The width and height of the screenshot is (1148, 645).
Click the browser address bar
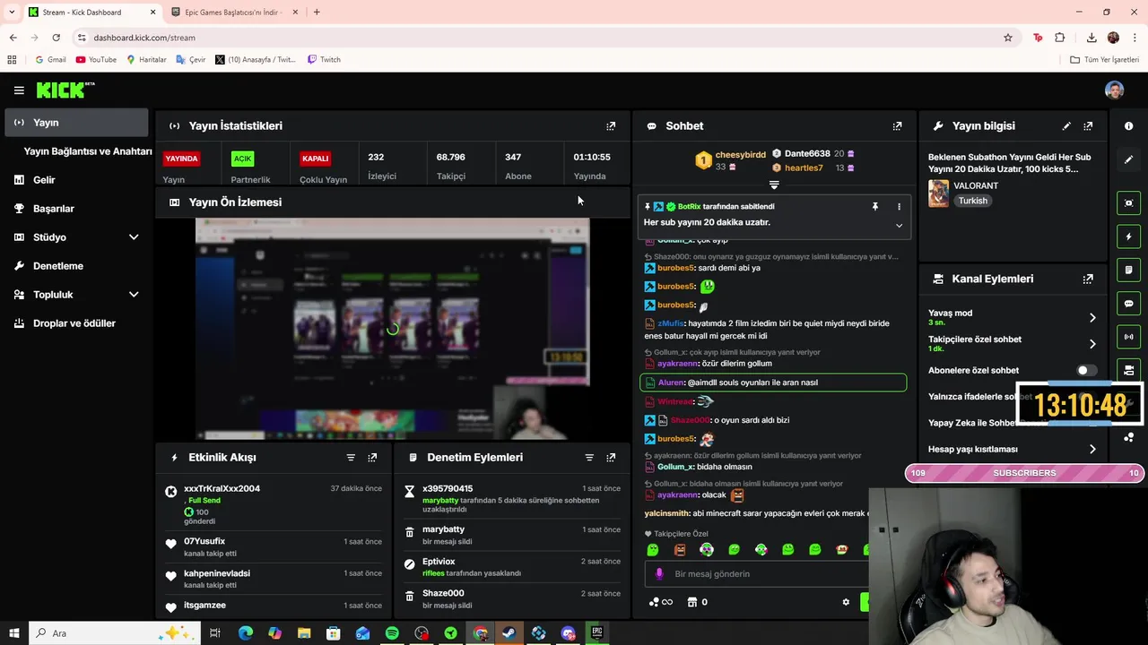[x=538, y=38]
